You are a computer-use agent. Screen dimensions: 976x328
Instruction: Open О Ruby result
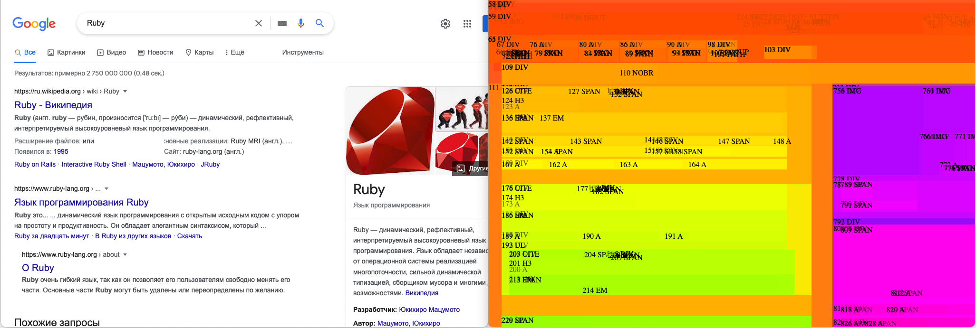click(38, 268)
